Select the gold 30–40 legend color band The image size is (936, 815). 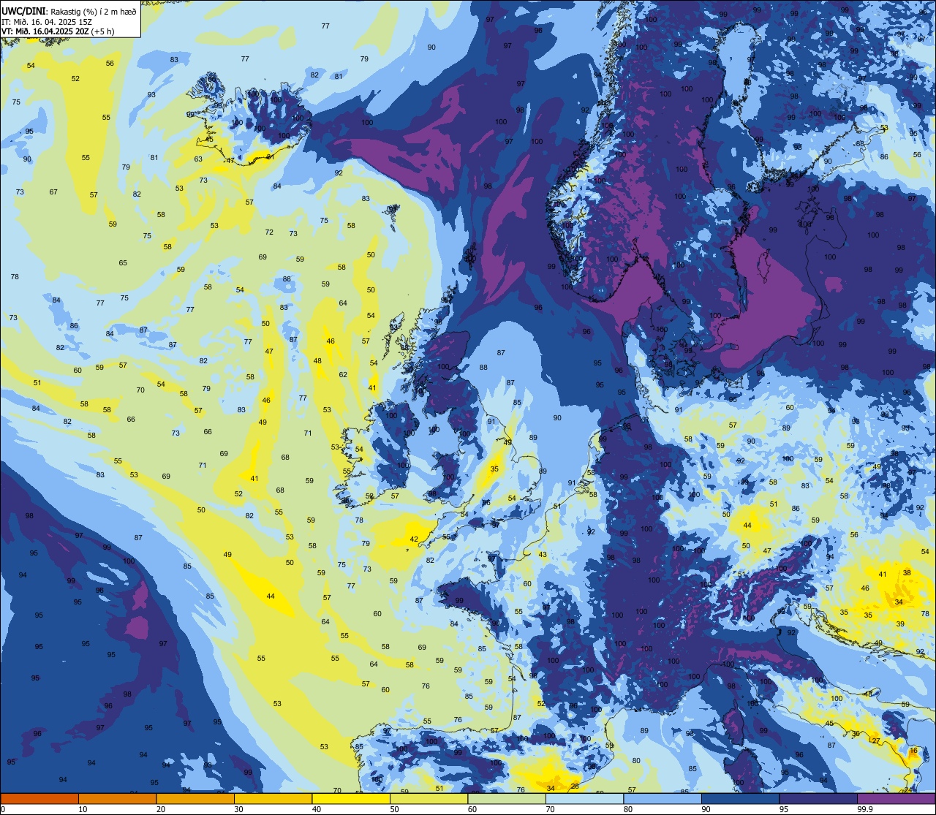click(273, 798)
